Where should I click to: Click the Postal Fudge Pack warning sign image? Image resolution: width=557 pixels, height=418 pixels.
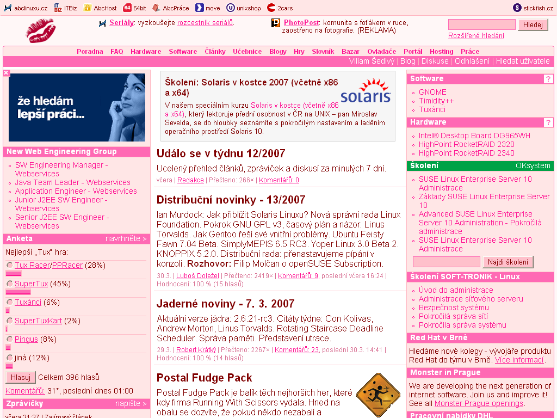tap(379, 395)
